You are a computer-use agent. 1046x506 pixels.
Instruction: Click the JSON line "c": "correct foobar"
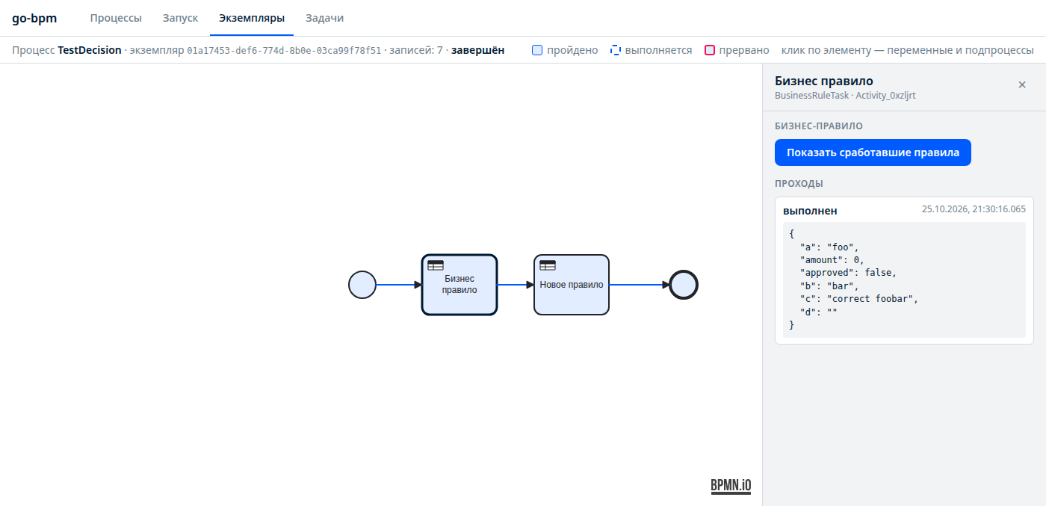pos(858,299)
